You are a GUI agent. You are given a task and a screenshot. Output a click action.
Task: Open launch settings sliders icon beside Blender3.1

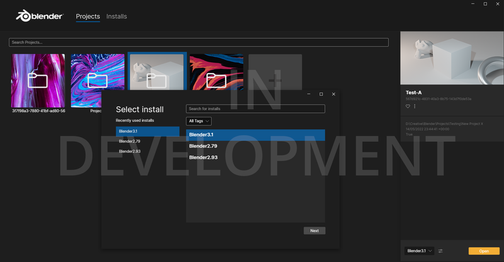click(x=440, y=251)
